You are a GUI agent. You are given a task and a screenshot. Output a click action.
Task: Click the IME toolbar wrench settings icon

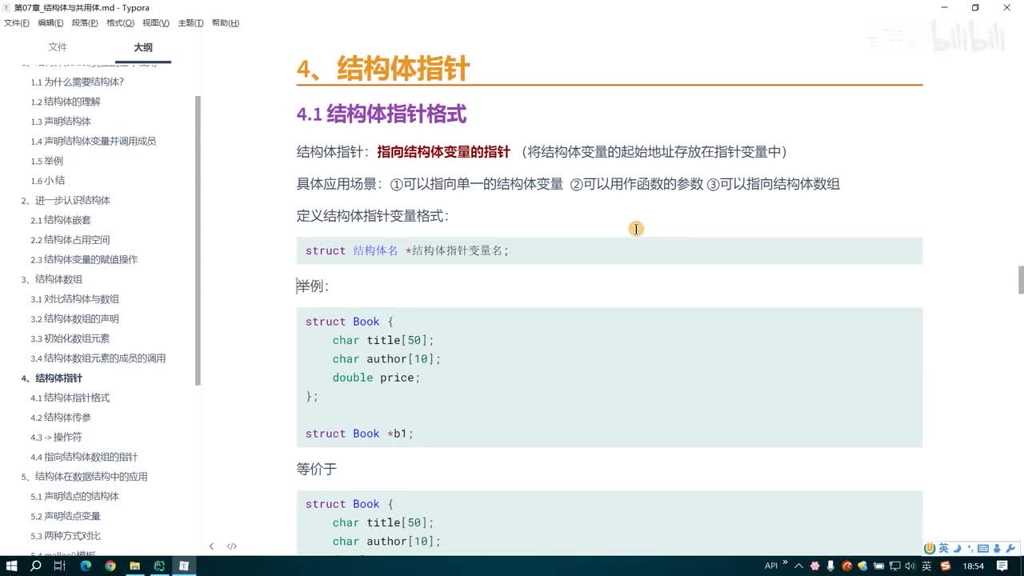(x=1010, y=549)
